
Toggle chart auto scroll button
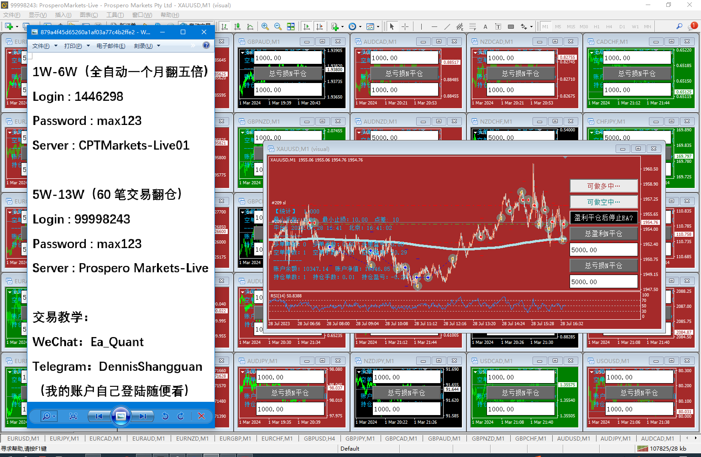tap(307, 26)
